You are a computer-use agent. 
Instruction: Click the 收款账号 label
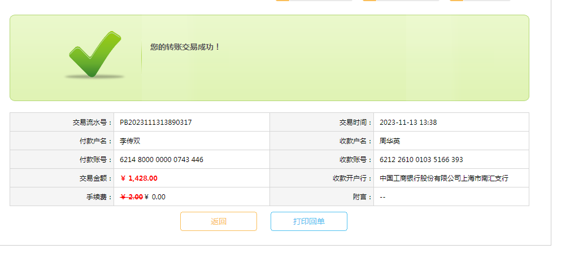[x=355, y=159]
